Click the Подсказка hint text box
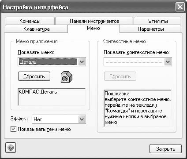Screen dimensions: 187x159 click(x=138, y=108)
